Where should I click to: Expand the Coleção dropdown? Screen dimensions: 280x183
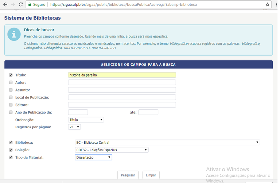112,150
